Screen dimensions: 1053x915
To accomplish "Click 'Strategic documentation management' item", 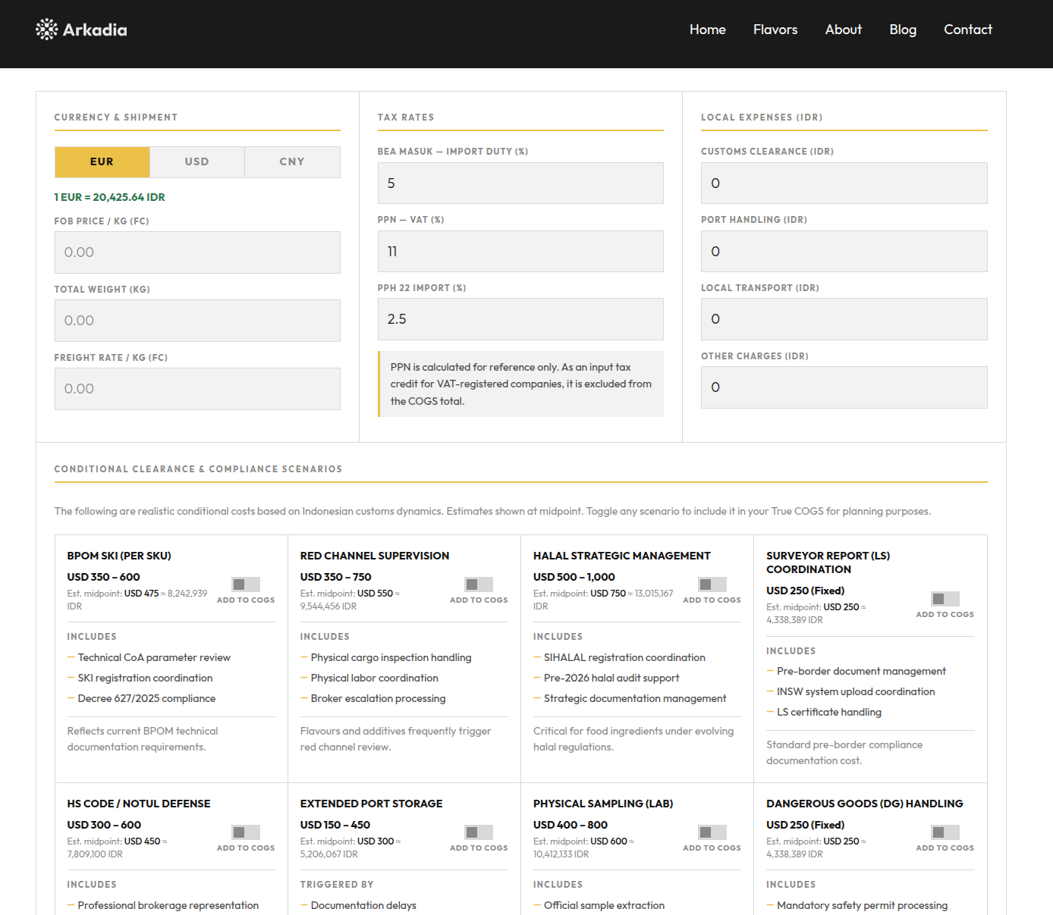I will coord(635,698).
